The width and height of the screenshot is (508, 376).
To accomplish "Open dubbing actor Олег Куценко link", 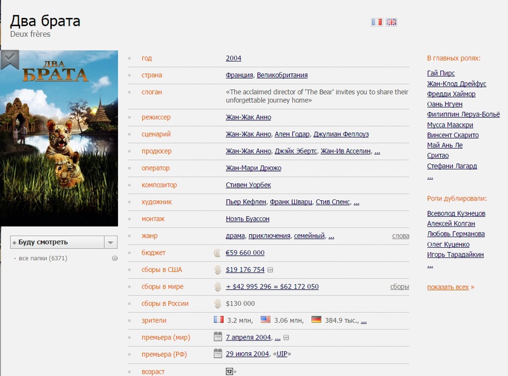I will click(448, 244).
